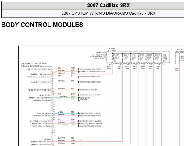
Task: Select circuit number "1732" on ORG wire
Action: [x=73, y=68]
